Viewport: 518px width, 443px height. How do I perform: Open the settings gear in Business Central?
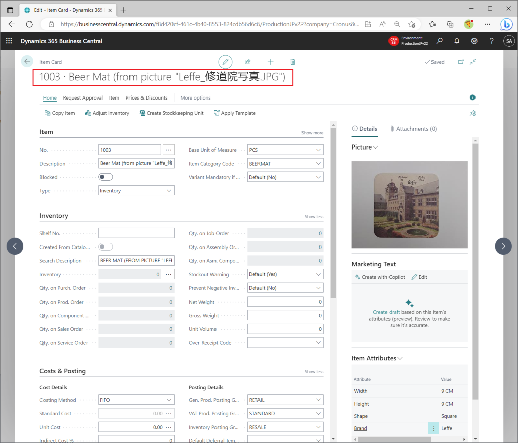click(x=474, y=41)
